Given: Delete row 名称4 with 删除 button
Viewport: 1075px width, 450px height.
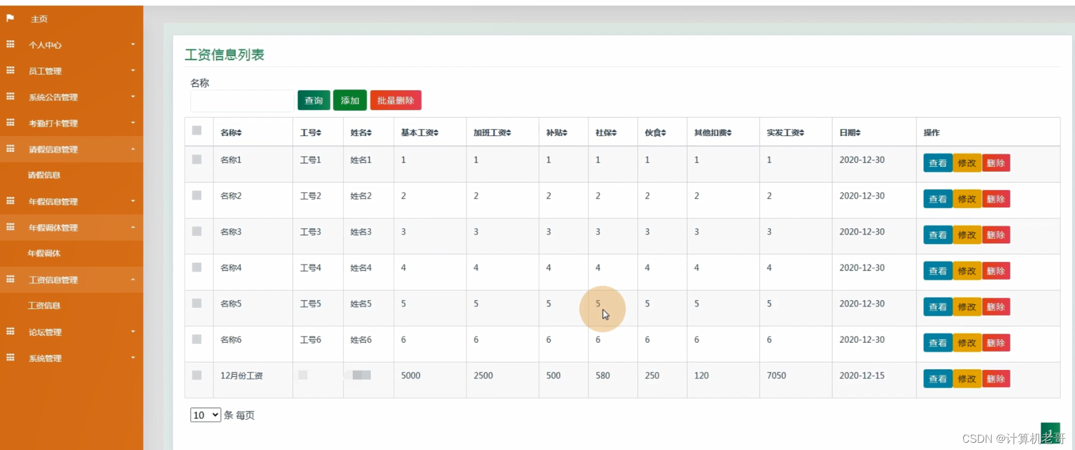Looking at the screenshot, I should pyautogui.click(x=996, y=271).
